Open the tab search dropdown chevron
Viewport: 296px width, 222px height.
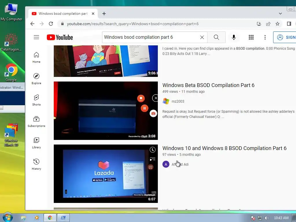[x=280, y=14]
